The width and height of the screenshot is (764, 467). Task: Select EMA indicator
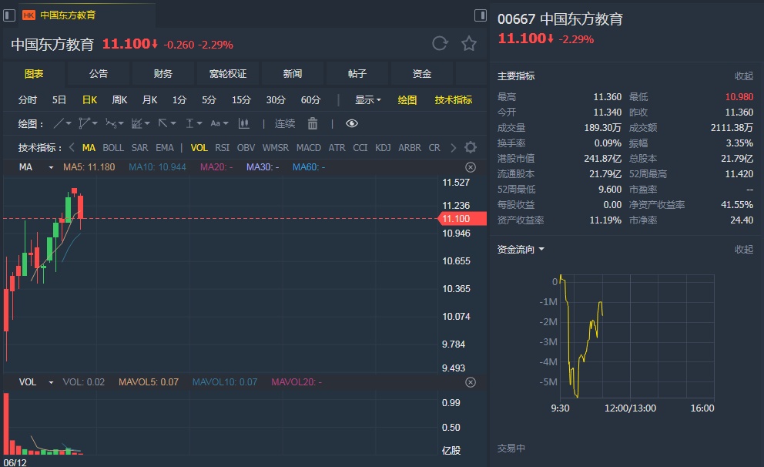pyautogui.click(x=165, y=148)
